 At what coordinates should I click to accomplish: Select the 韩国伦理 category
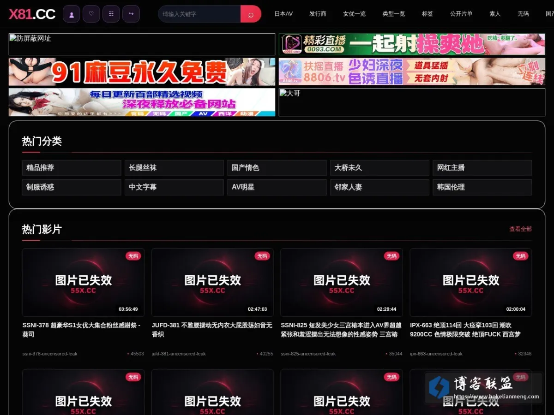click(x=482, y=187)
